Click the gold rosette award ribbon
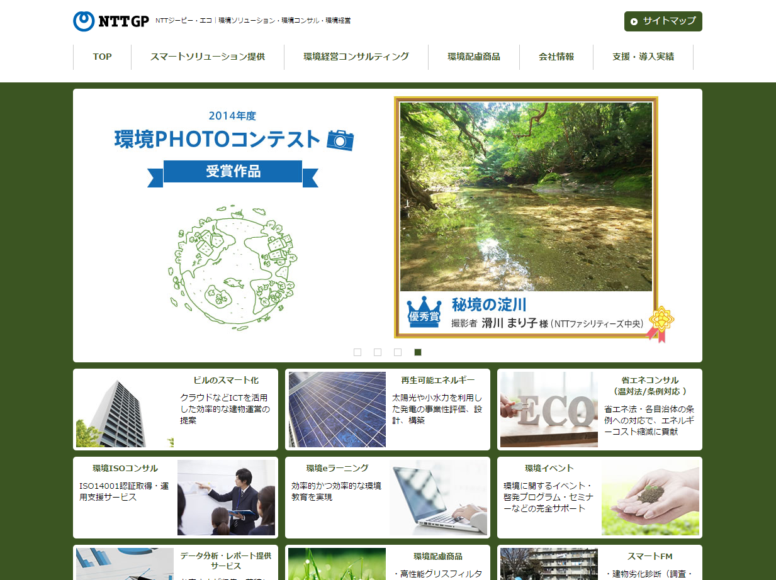Screen dimensions: 776x580 click(660, 323)
